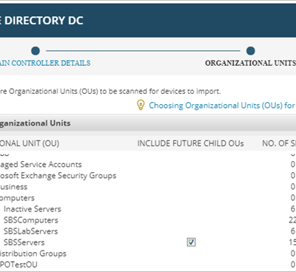
Task: Open Choosing Organizational Units help link
Action: (222, 106)
